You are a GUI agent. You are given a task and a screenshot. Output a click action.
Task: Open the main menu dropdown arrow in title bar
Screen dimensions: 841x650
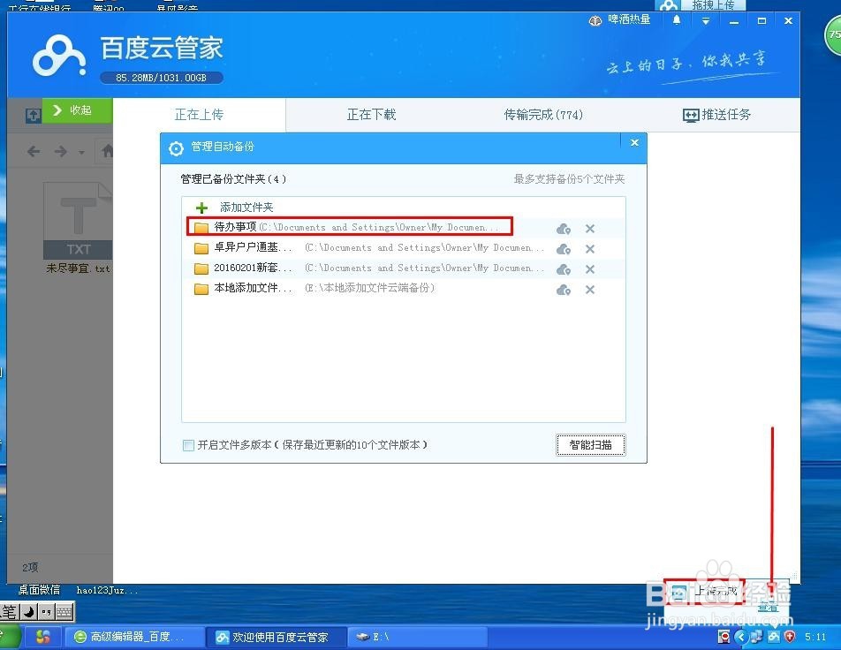coord(704,19)
